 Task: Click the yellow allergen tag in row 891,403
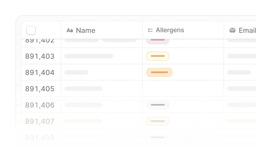coord(158,56)
